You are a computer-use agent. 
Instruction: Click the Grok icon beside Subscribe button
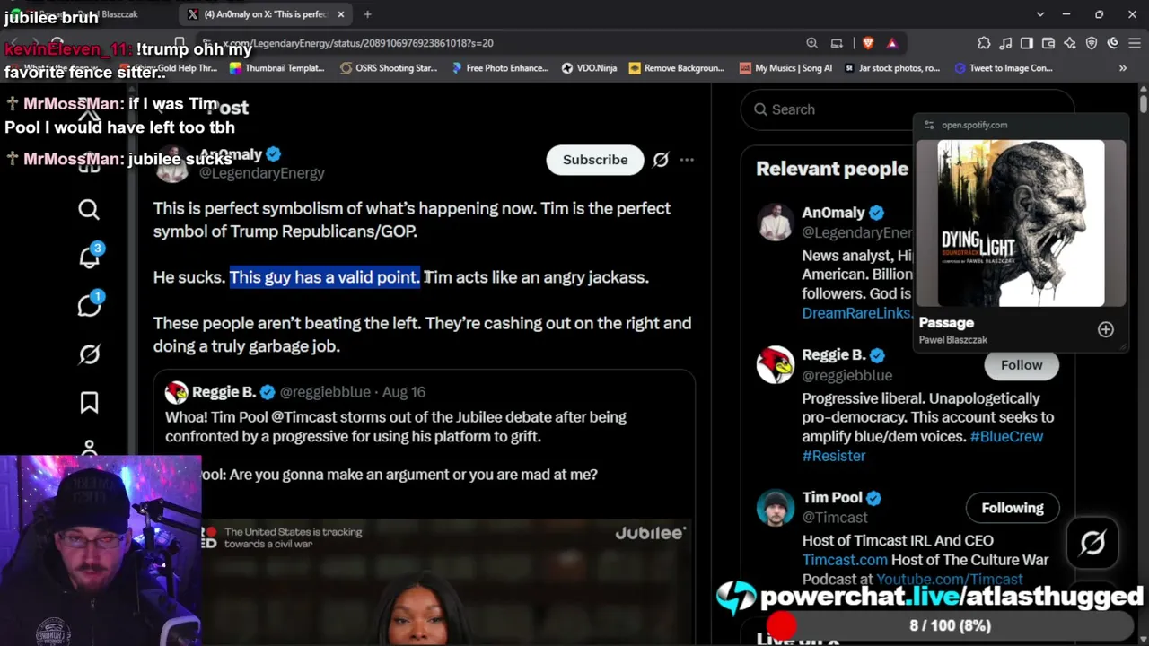pyautogui.click(x=661, y=160)
